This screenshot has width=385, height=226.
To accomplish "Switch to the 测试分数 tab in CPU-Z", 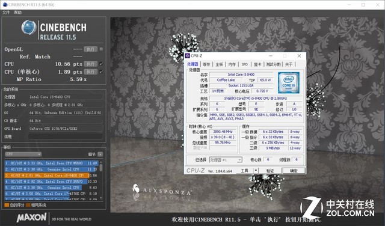I will (x=273, y=64).
